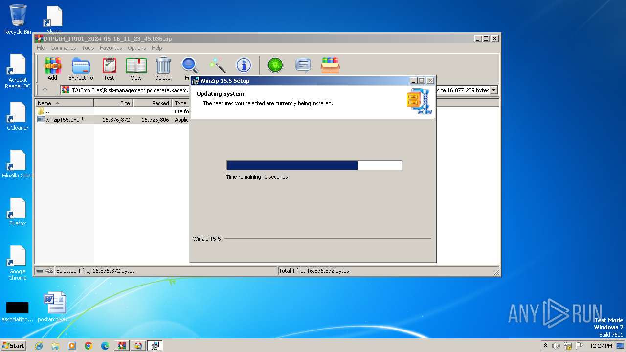
Task: Click the volume speaker tray icon
Action: click(x=556, y=346)
